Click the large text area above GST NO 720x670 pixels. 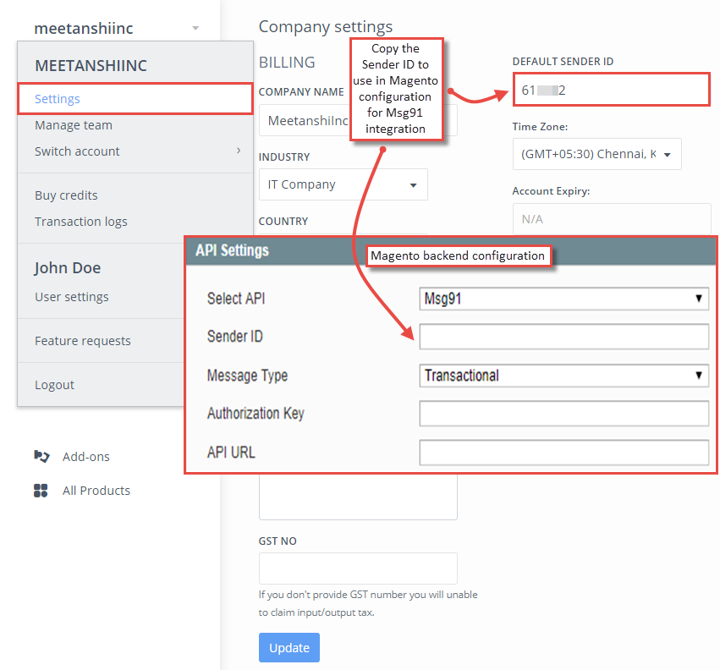point(358,497)
